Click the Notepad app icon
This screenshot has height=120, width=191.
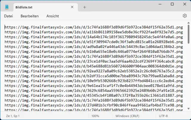tap(7, 7)
